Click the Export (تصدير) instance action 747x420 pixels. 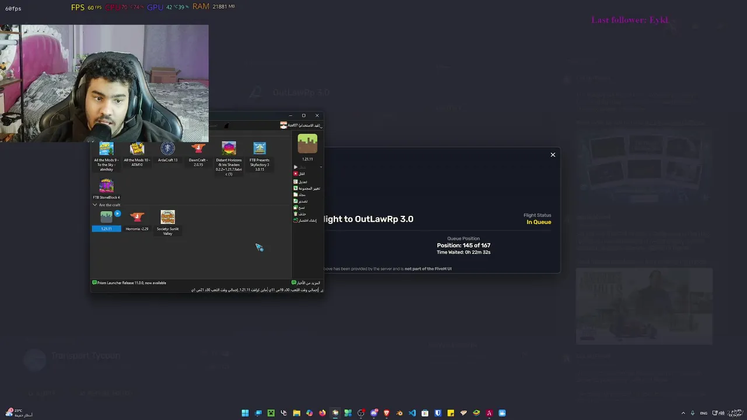(300, 201)
